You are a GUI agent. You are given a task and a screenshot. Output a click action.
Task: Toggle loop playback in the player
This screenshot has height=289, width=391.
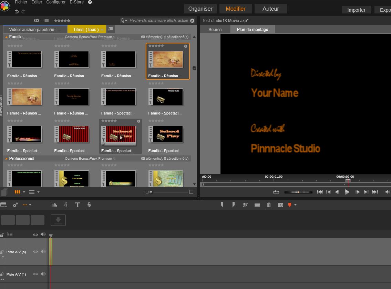point(276,192)
